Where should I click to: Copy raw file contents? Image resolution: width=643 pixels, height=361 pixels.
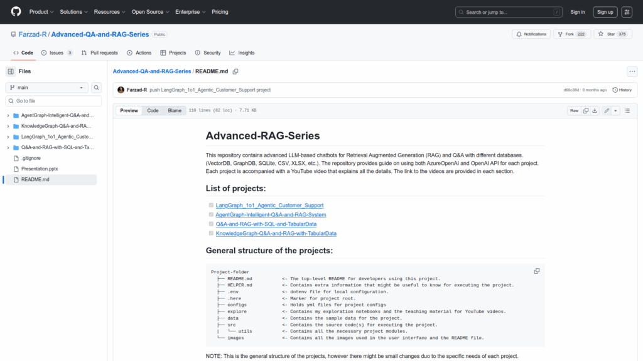tap(585, 110)
